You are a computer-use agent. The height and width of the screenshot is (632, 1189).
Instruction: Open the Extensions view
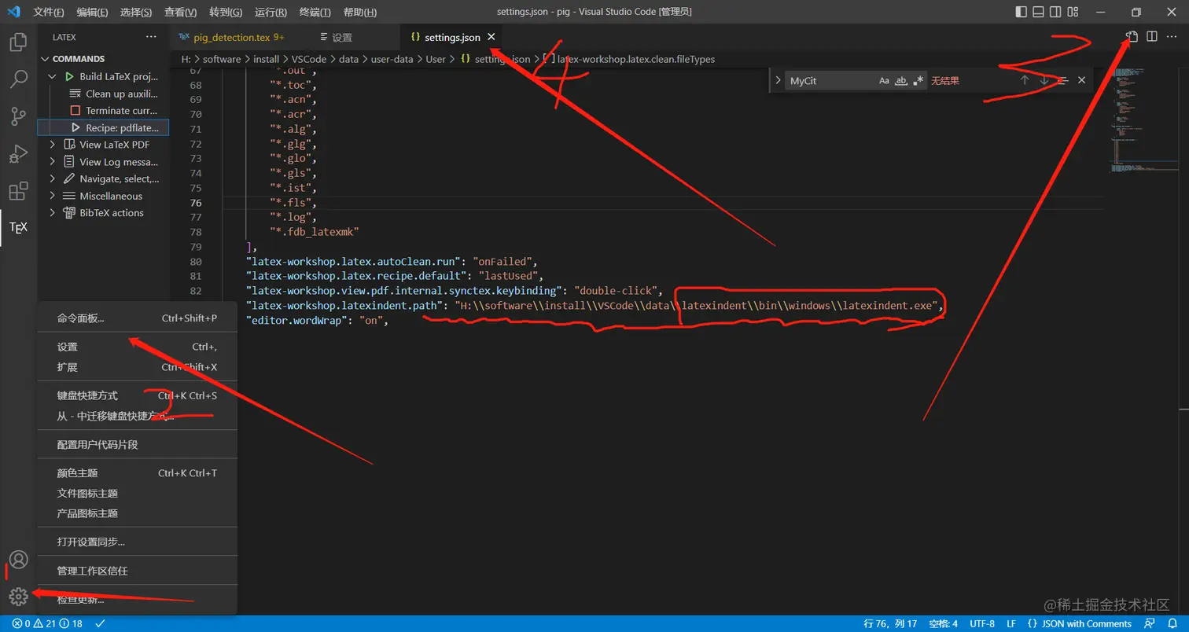point(18,191)
